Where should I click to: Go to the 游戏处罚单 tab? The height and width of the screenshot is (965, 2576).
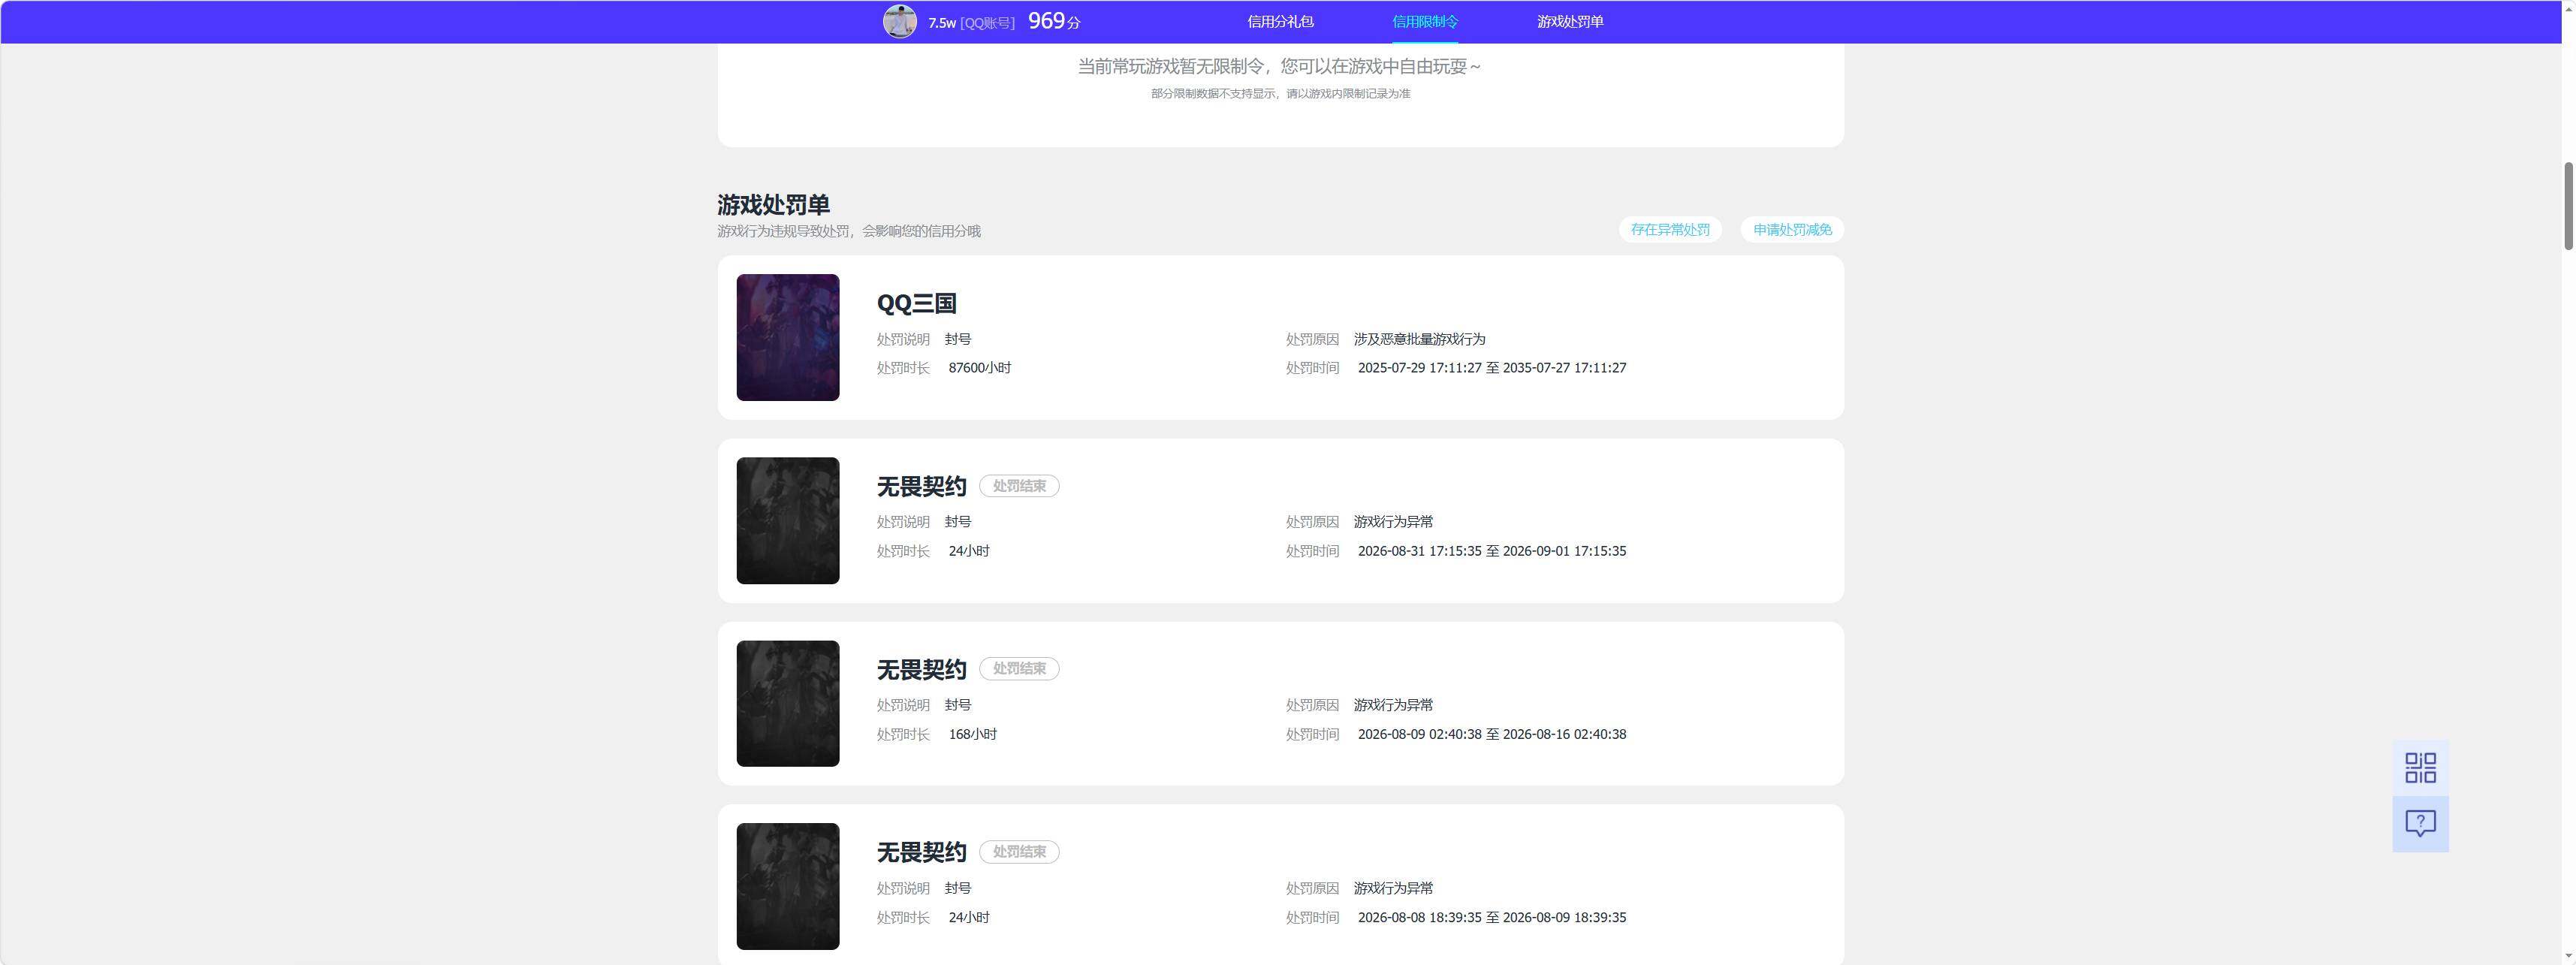pyautogui.click(x=1570, y=21)
